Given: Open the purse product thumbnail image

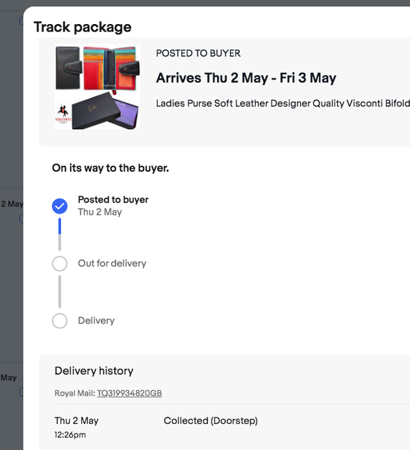Looking at the screenshot, I should 98,87.
